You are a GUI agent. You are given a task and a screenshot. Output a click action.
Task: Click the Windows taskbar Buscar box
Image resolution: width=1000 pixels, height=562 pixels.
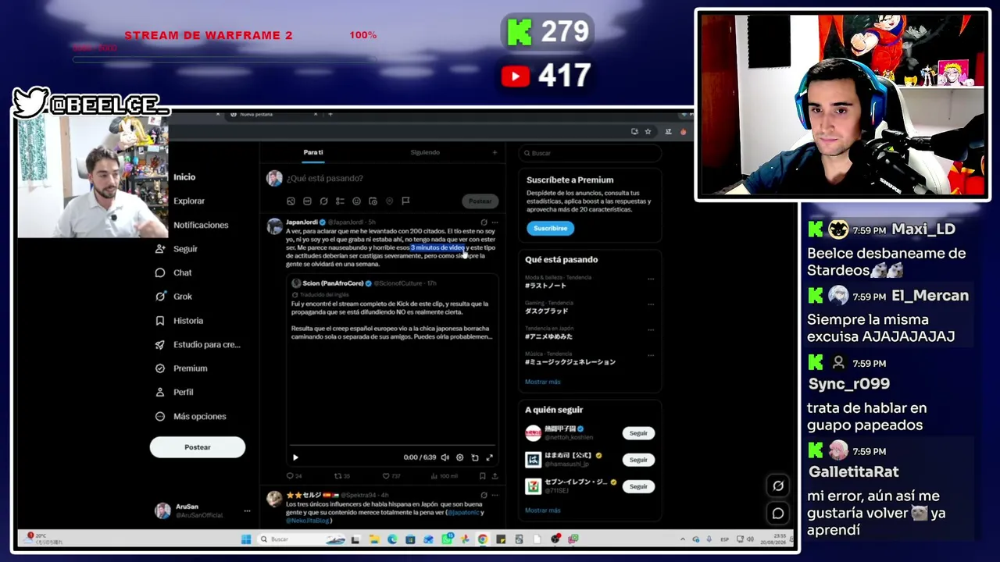301,539
